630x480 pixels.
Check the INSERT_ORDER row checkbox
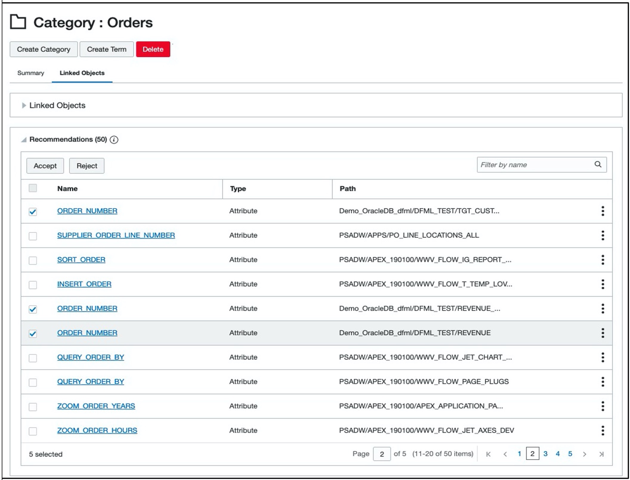click(x=33, y=285)
